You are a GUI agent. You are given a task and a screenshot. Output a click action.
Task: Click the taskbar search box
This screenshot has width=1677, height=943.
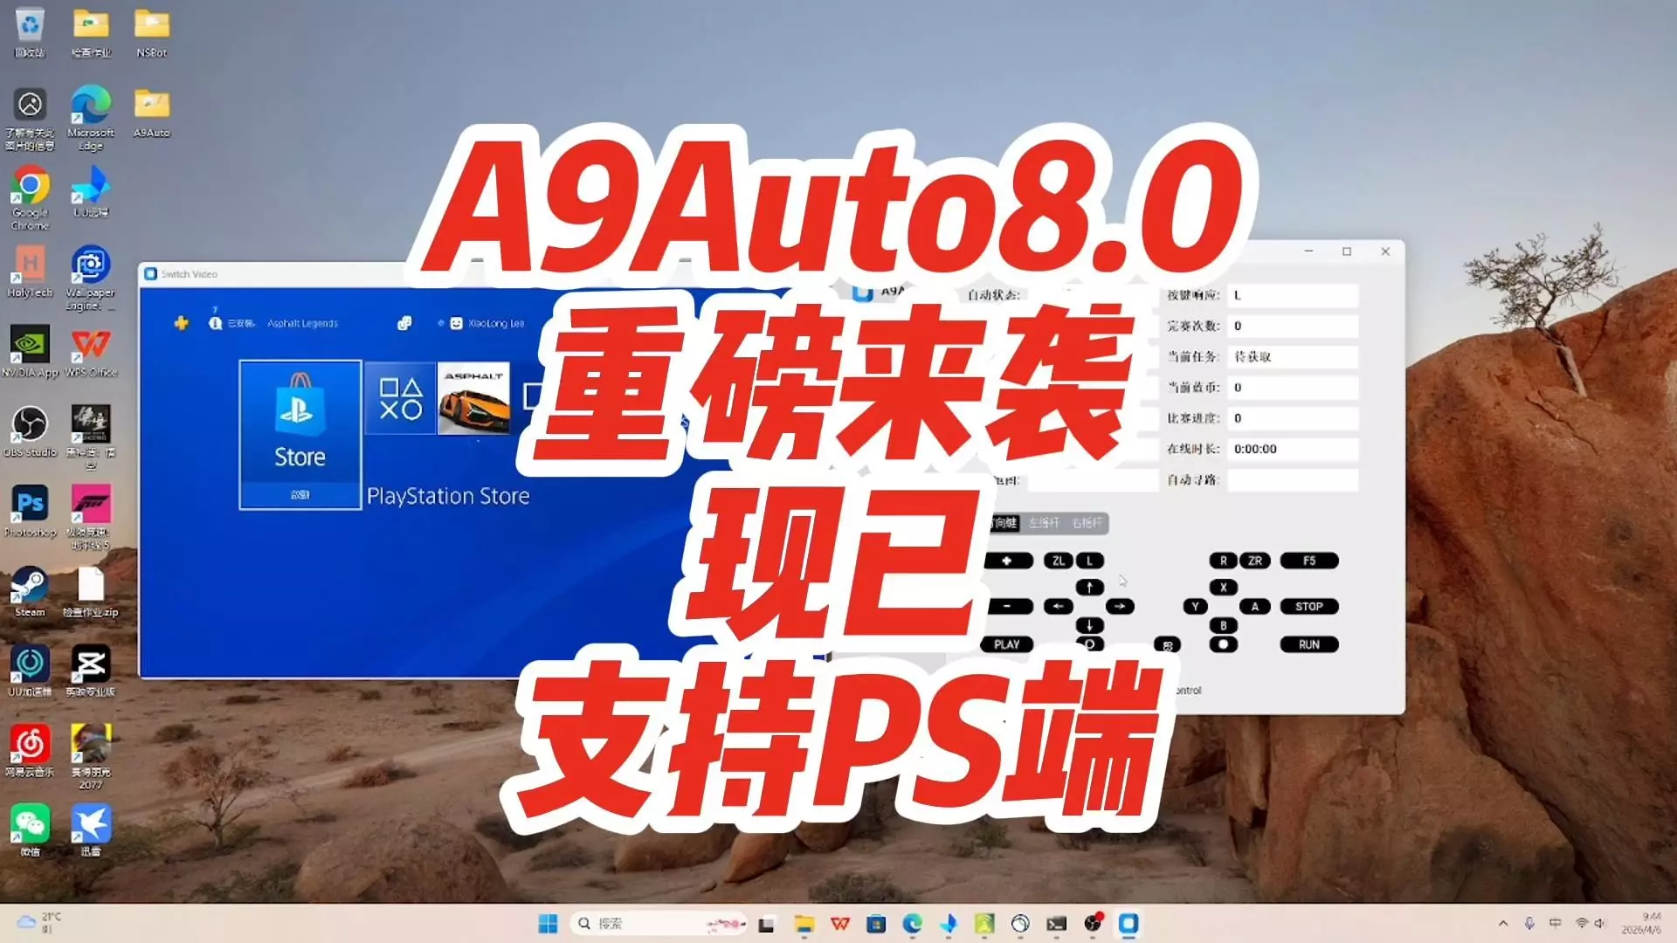point(659,924)
